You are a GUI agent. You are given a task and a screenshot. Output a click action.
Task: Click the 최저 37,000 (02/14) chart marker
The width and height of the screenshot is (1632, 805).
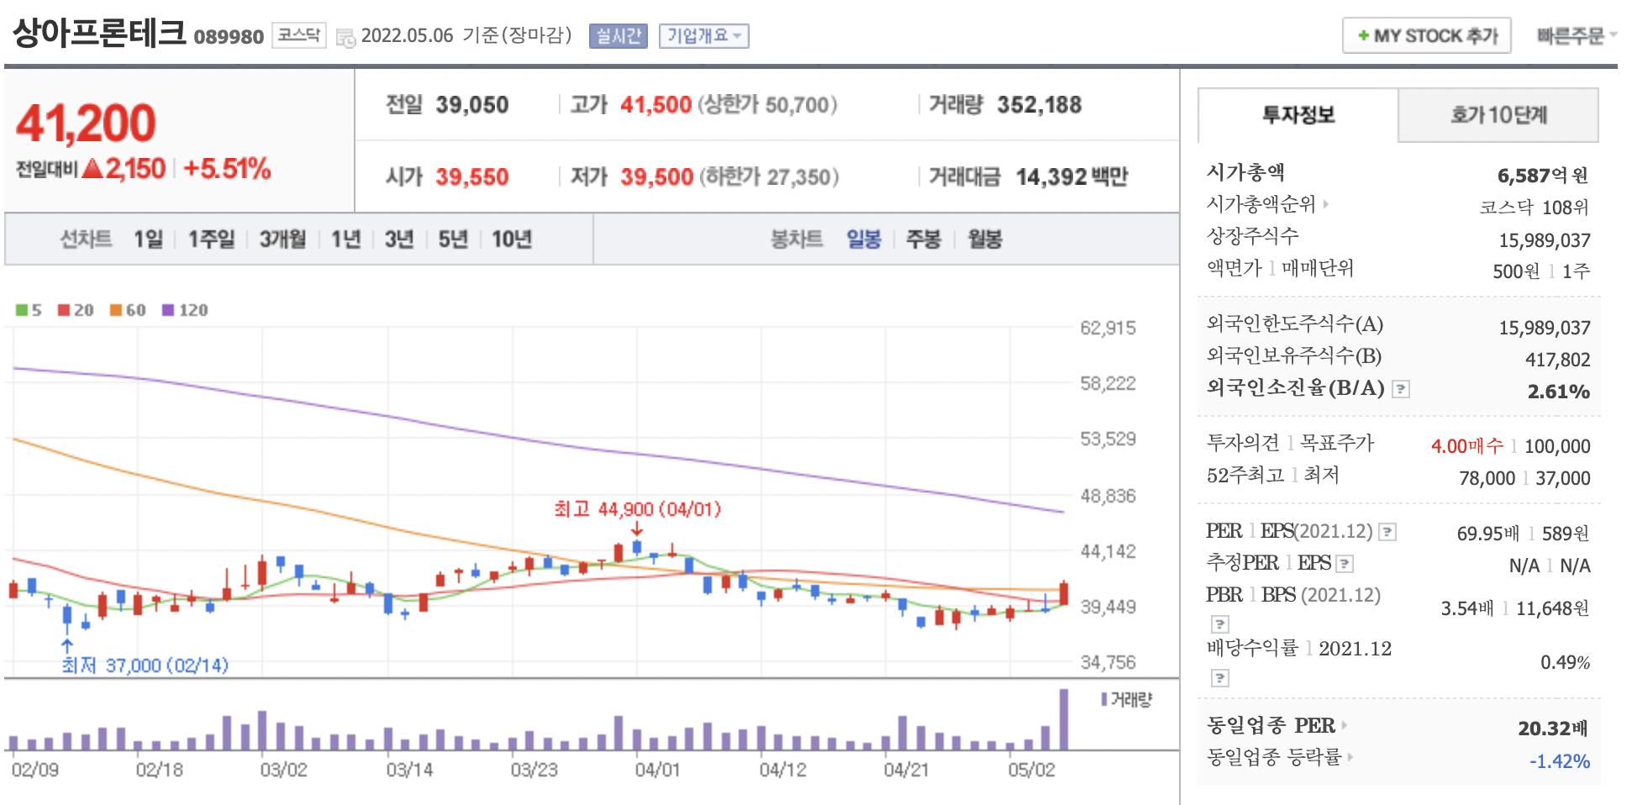pyautogui.click(x=145, y=666)
